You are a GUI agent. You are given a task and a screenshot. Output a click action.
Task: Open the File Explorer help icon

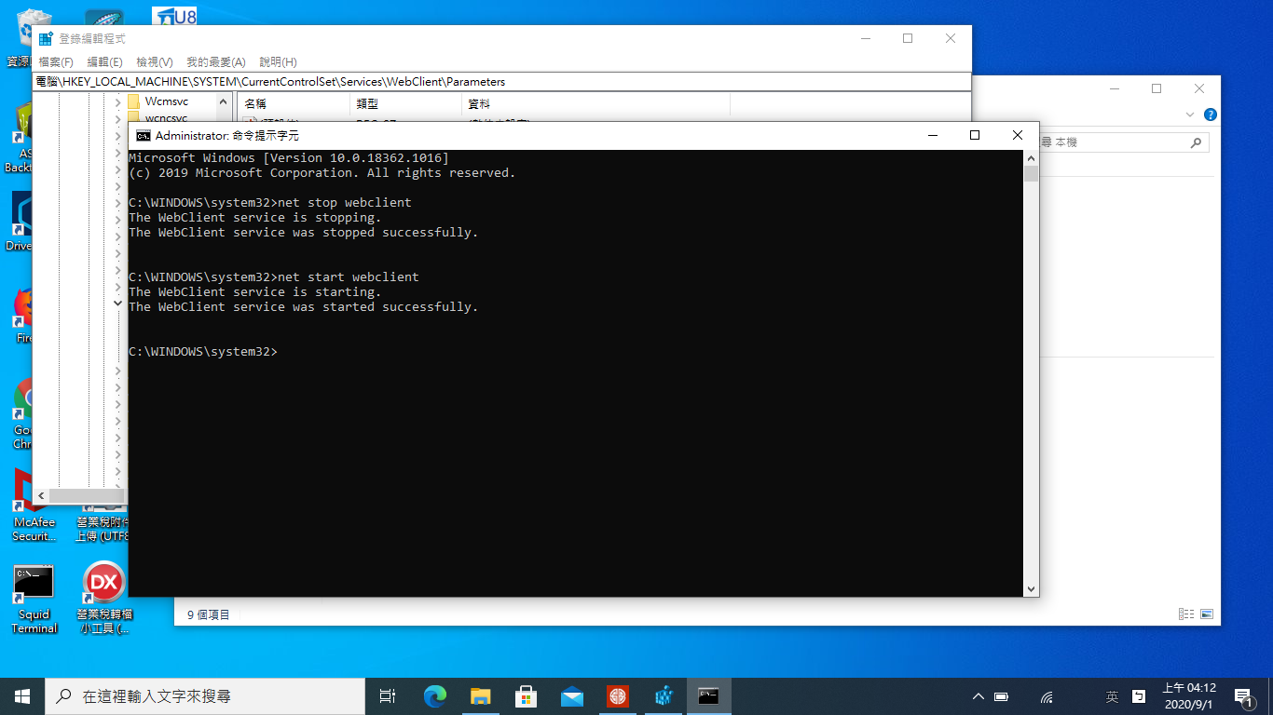tap(1210, 115)
